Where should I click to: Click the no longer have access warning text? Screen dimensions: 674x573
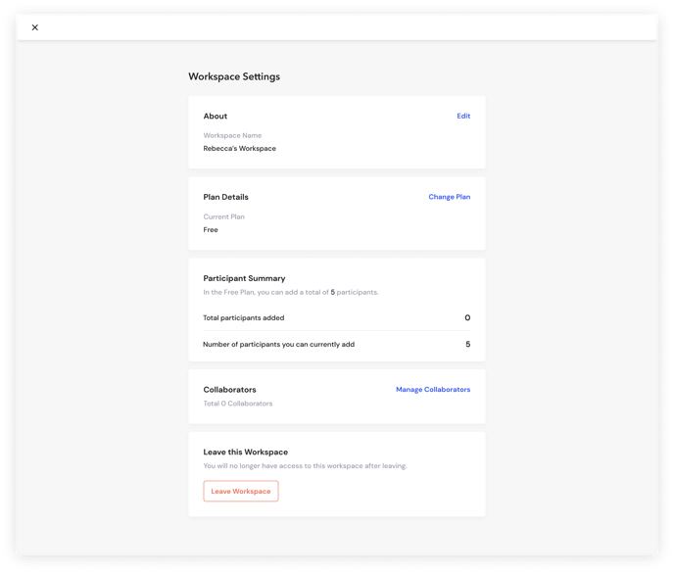306,466
